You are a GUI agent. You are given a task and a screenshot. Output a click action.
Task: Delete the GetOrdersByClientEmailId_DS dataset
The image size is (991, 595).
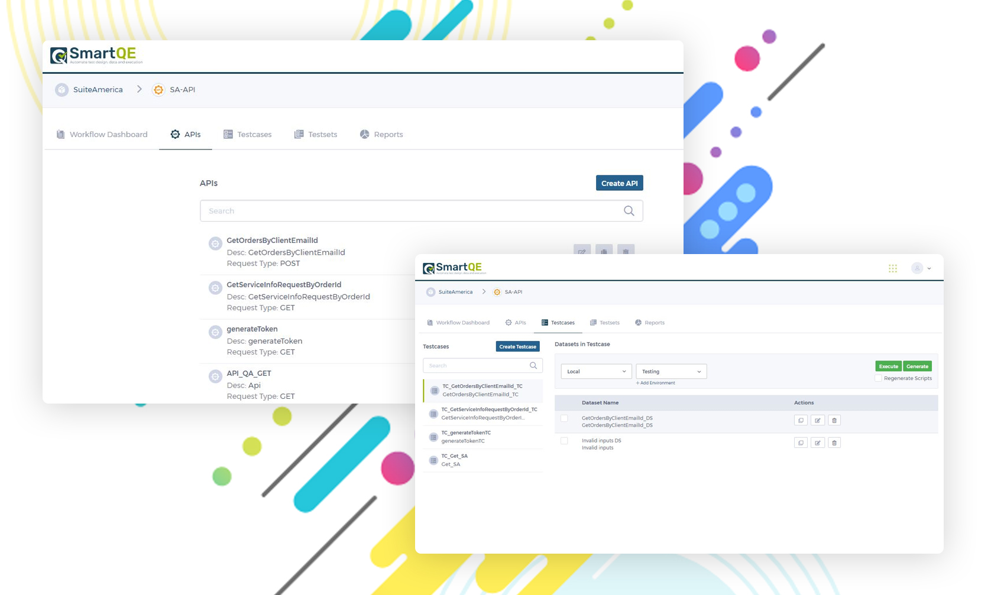[834, 420]
